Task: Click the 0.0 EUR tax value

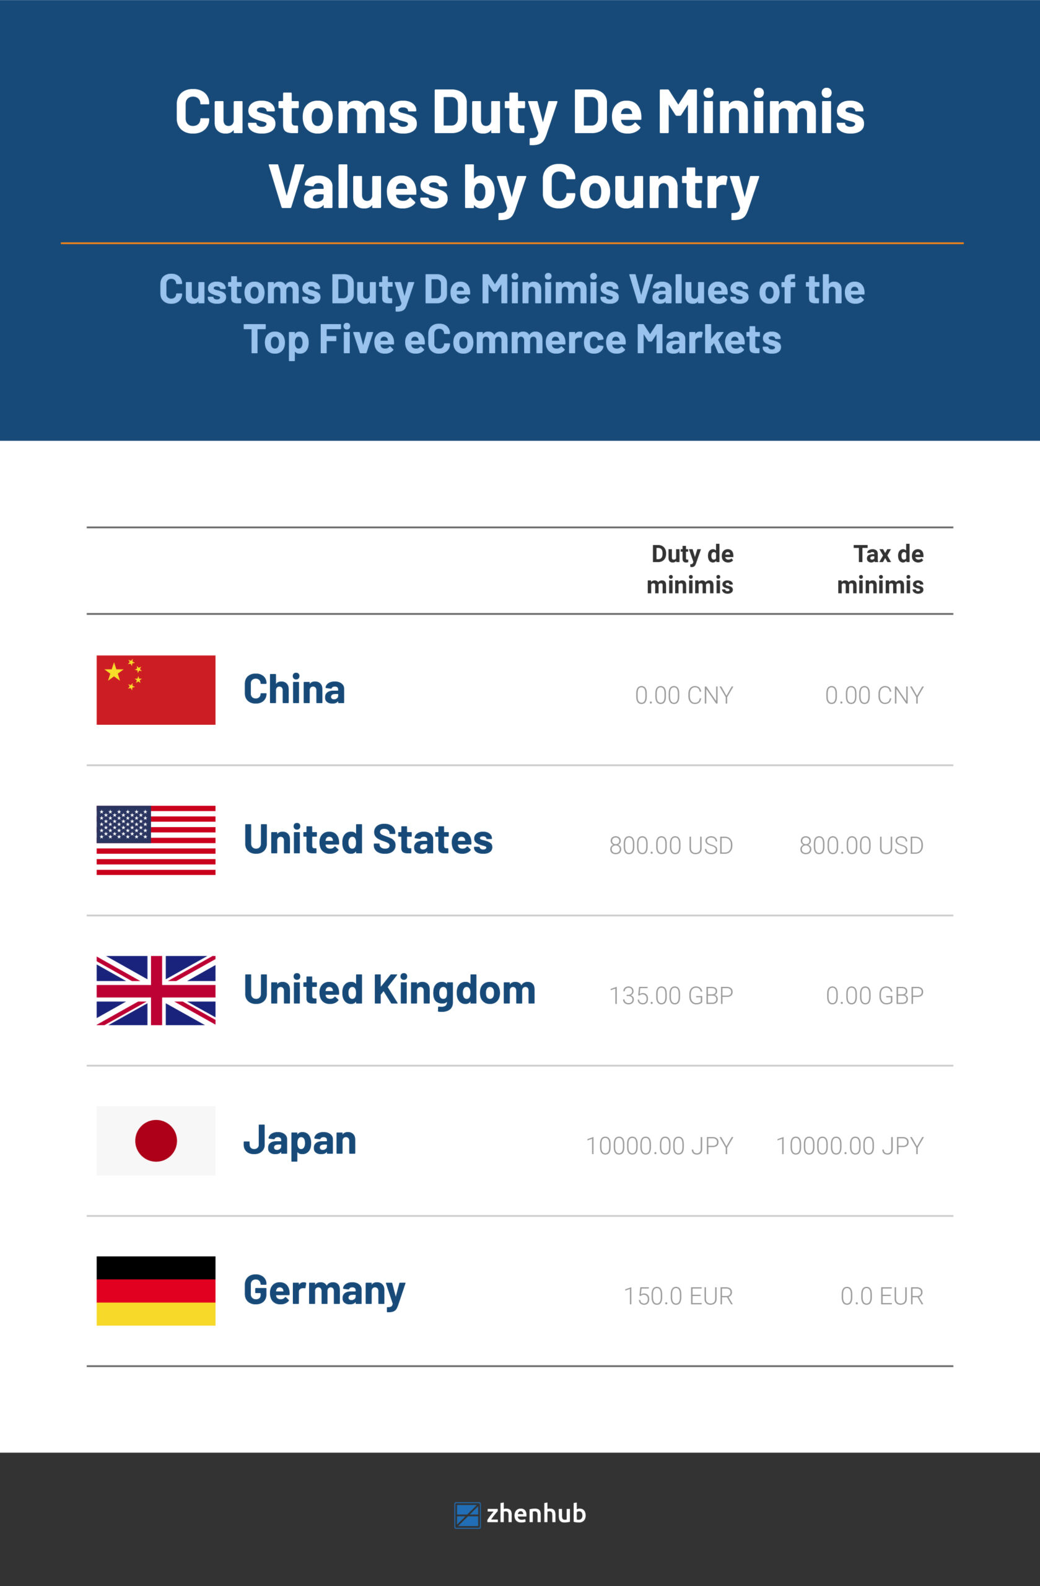Action: (x=881, y=1296)
